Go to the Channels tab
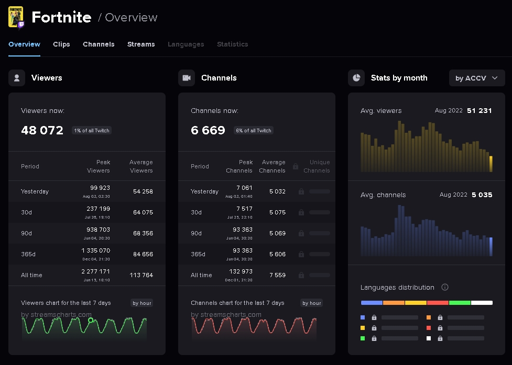 (99, 44)
